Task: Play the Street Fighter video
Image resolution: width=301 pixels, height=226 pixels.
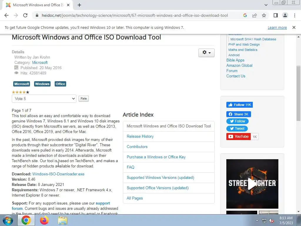Action: 252,184
